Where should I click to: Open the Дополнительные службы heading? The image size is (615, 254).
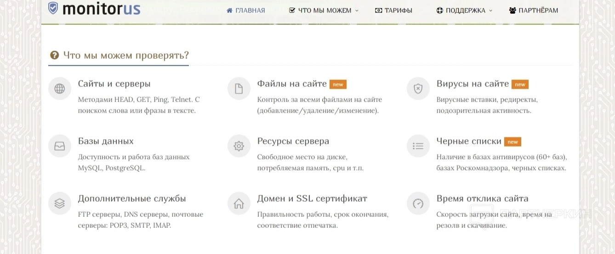132,199
